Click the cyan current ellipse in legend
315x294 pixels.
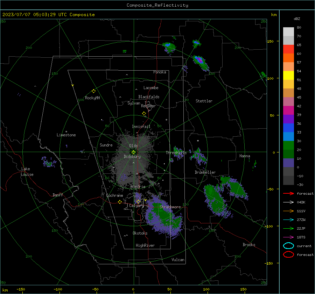point(288,246)
